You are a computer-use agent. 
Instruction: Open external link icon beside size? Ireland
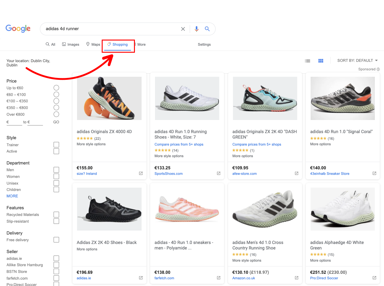(x=141, y=173)
